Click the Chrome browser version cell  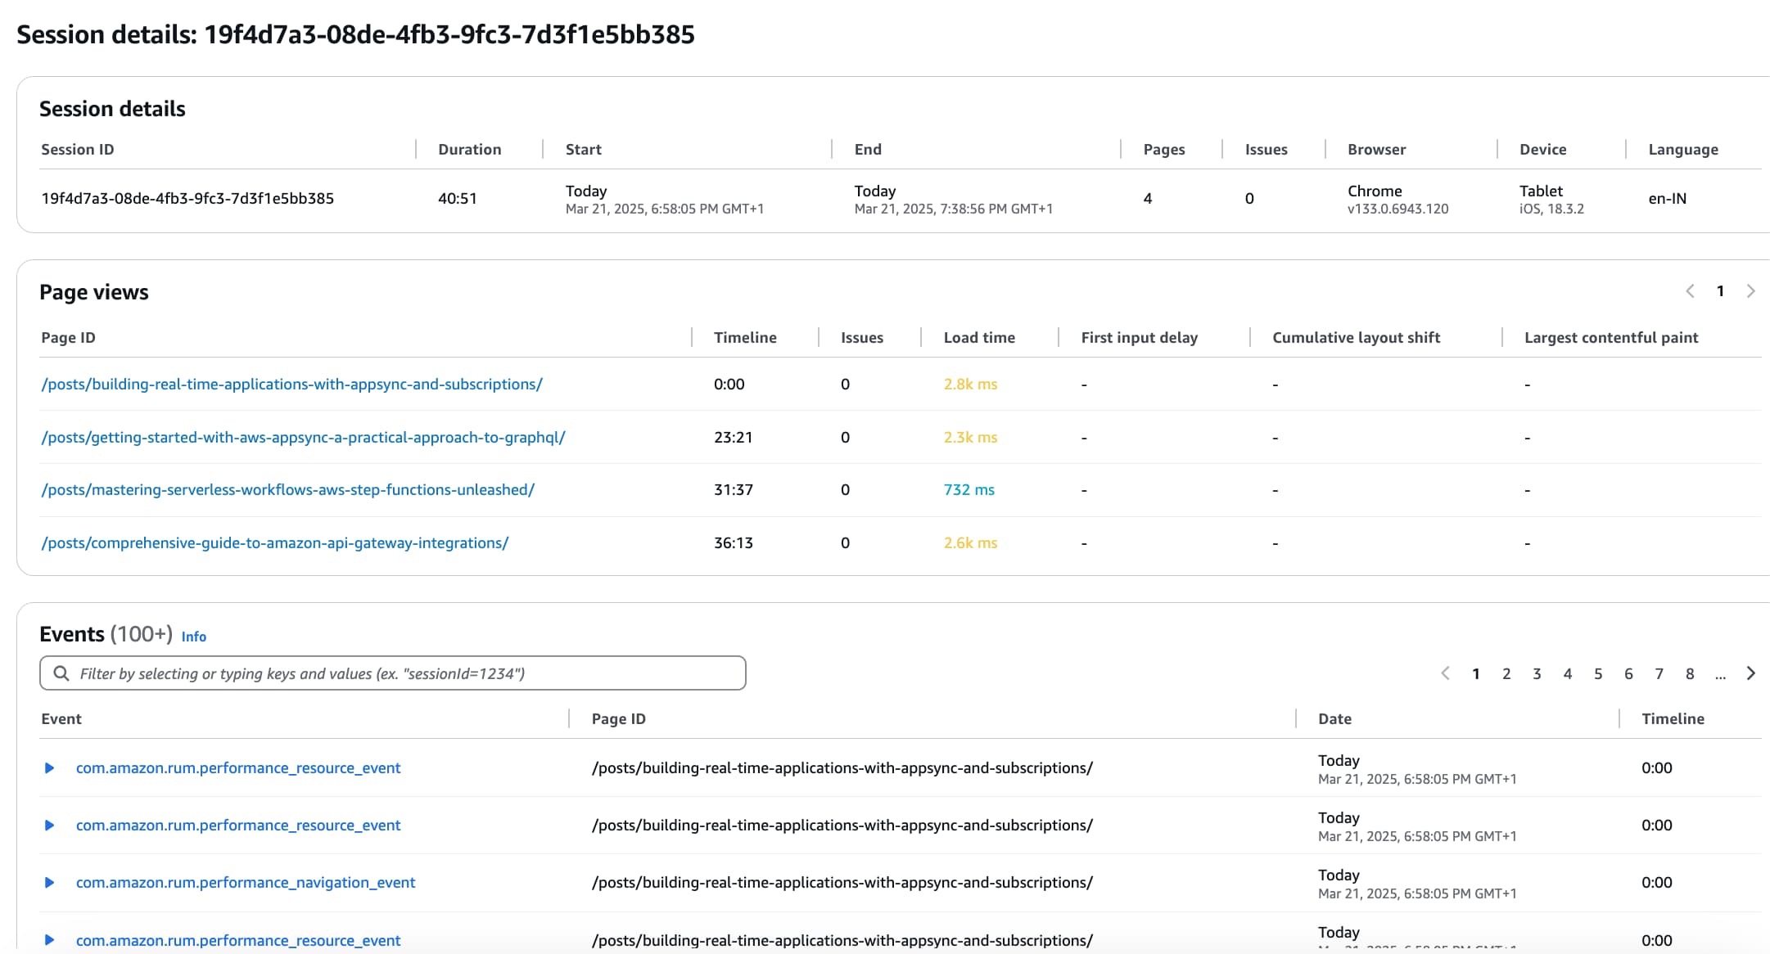pos(1398,200)
